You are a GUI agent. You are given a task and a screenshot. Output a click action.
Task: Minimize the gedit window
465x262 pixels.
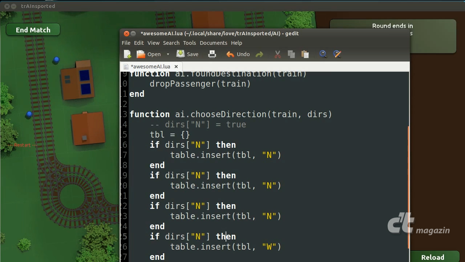(133, 33)
